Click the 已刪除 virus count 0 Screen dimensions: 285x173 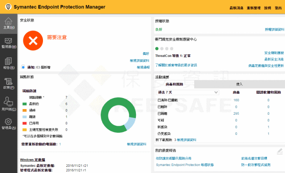click(x=236, y=107)
